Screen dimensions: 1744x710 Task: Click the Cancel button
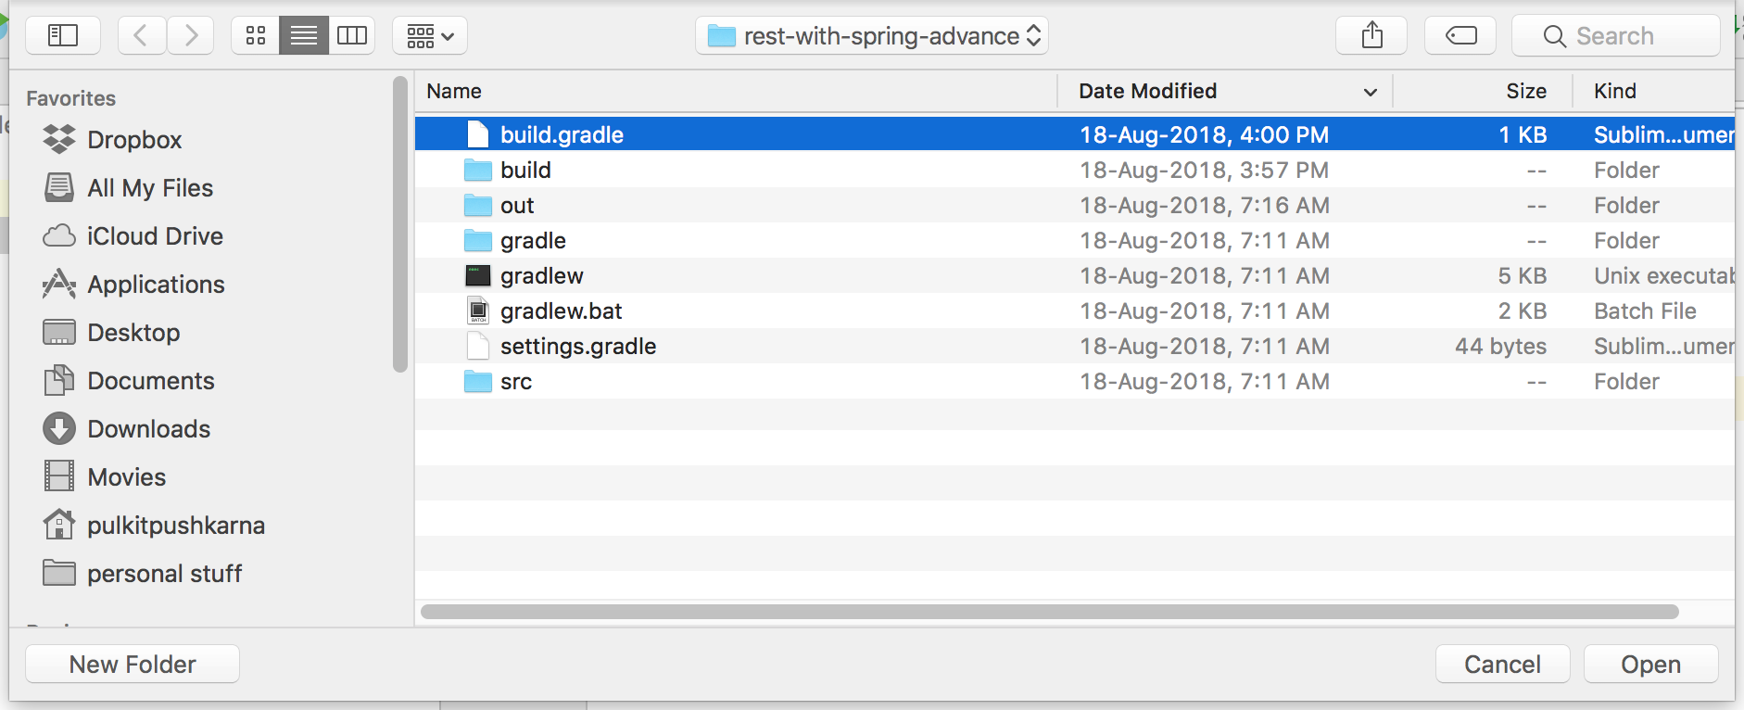pyautogui.click(x=1502, y=664)
